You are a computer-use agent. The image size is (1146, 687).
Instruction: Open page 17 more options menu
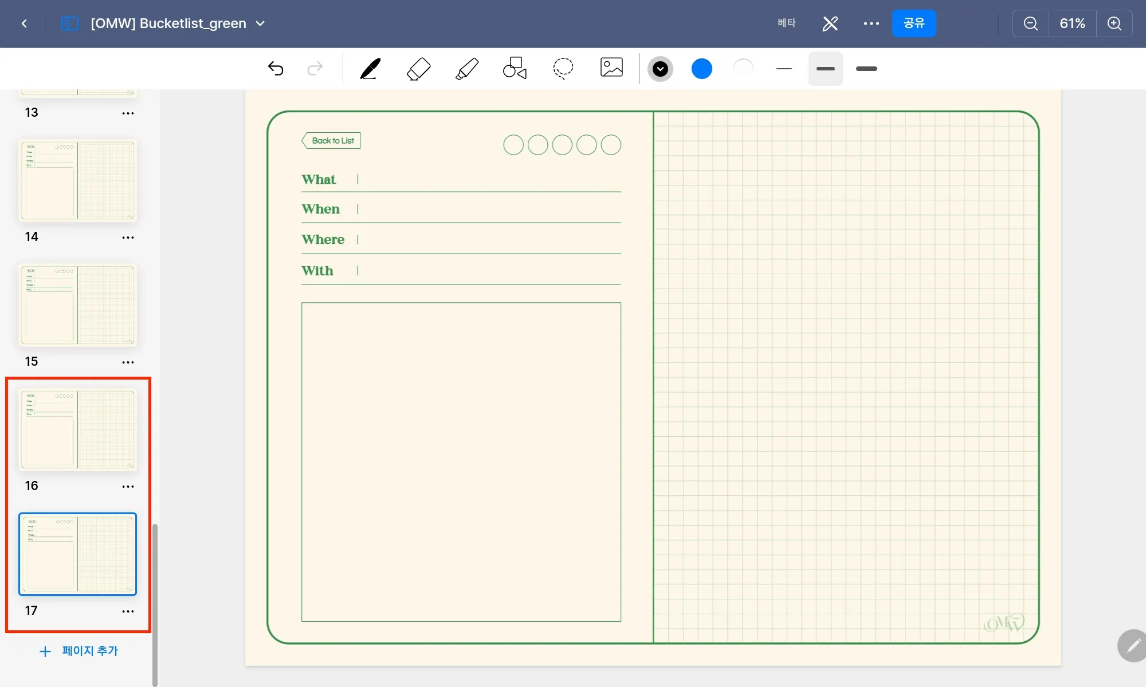coord(128,611)
